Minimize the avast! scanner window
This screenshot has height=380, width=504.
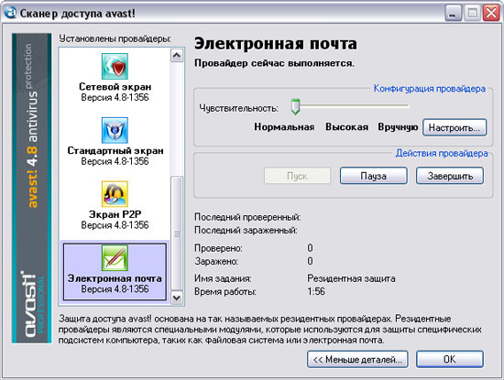(453, 13)
